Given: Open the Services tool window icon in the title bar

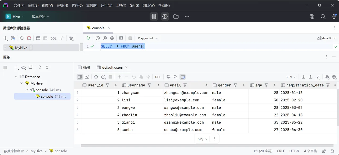Looking at the screenshot, I should [x=165, y=17].
